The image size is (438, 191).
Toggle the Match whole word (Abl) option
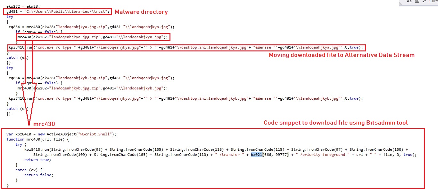pos(417,2)
